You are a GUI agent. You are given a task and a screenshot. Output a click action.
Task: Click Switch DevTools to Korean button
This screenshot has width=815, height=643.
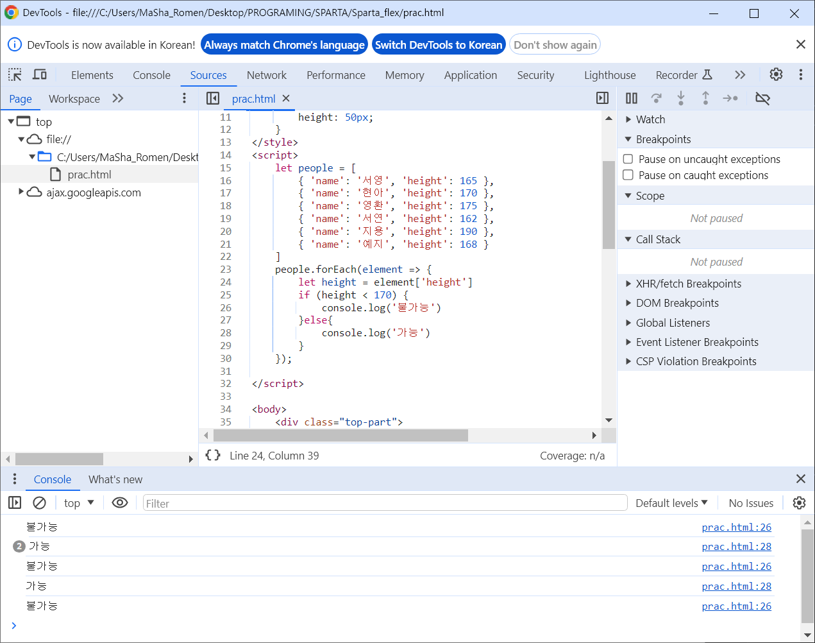439,45
